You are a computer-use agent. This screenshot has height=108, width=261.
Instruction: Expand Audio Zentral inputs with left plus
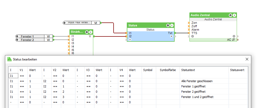click(192, 36)
